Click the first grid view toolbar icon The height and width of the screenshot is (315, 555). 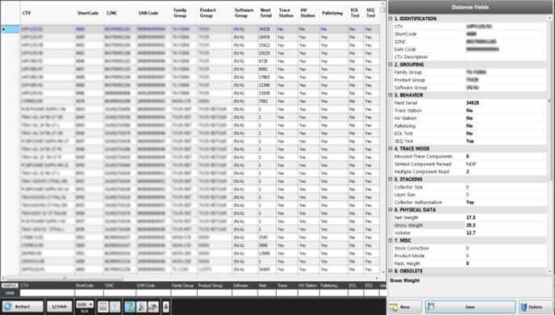click(x=103, y=306)
